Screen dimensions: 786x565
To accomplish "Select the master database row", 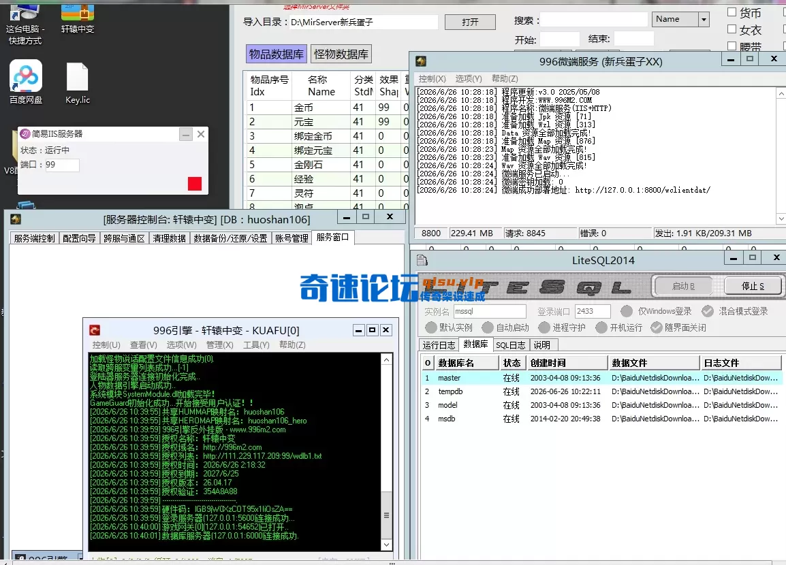I will coord(601,378).
